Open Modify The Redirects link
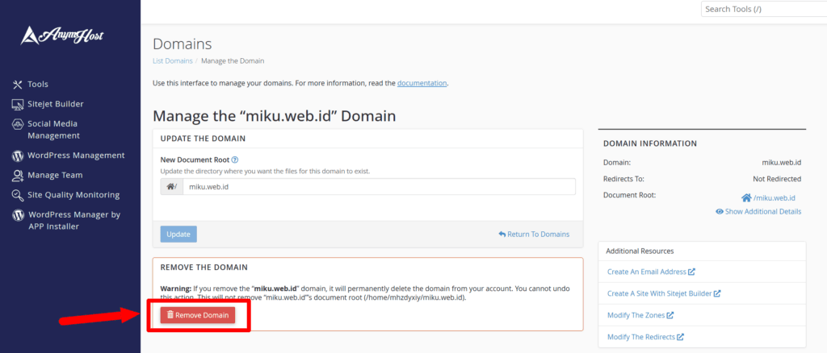The width and height of the screenshot is (827, 353). [641, 337]
